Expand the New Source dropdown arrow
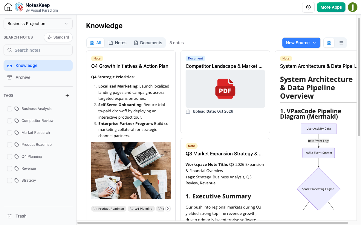 click(314, 43)
